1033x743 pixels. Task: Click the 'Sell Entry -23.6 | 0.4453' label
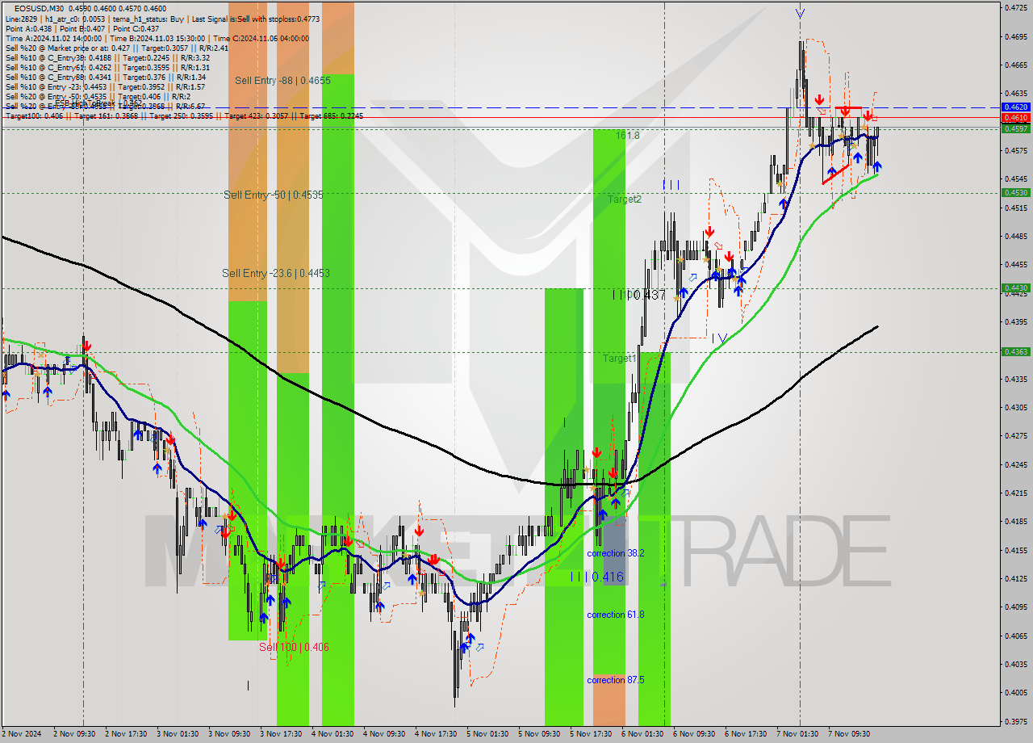point(276,273)
